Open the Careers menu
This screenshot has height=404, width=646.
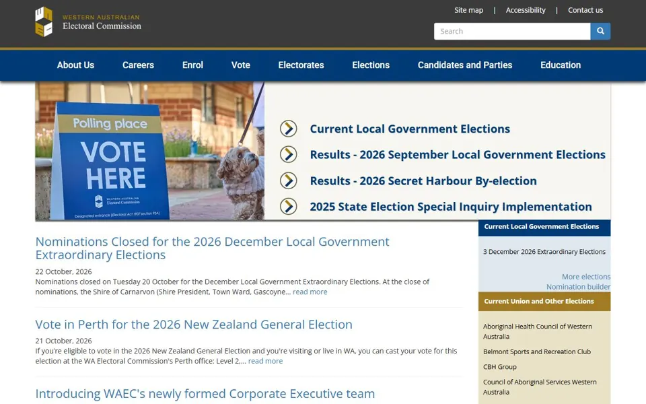pyautogui.click(x=138, y=65)
